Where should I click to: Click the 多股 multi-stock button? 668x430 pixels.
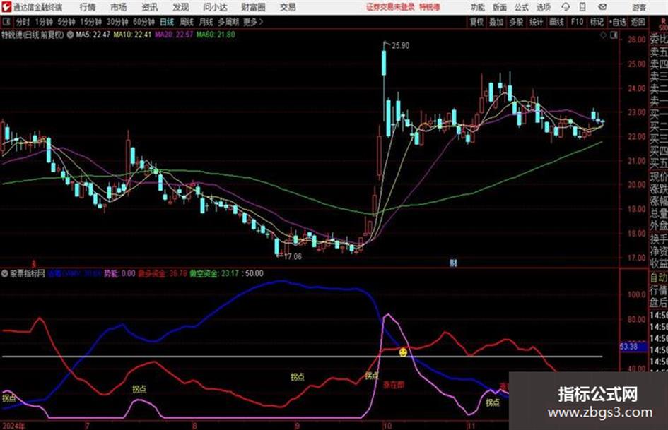point(516,22)
